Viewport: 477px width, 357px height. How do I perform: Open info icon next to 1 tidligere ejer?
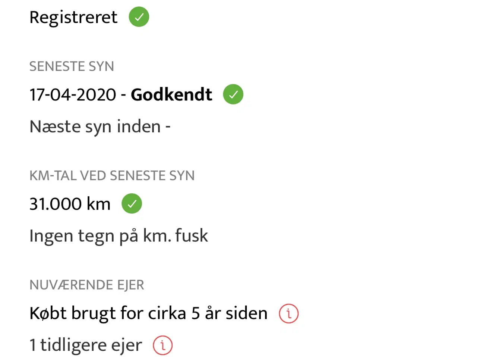(163, 345)
